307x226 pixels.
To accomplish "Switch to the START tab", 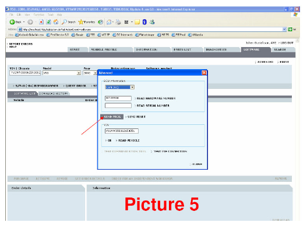I will 77,49.
